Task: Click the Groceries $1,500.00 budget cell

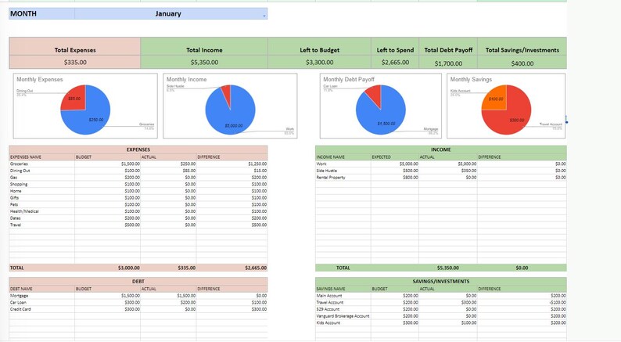Action: [107, 164]
